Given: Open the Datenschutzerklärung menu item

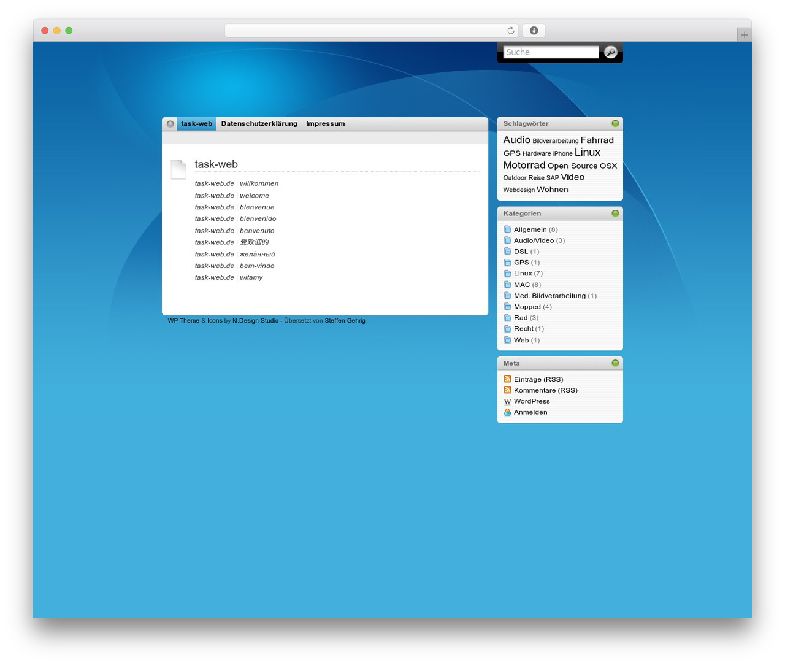Looking at the screenshot, I should [259, 124].
